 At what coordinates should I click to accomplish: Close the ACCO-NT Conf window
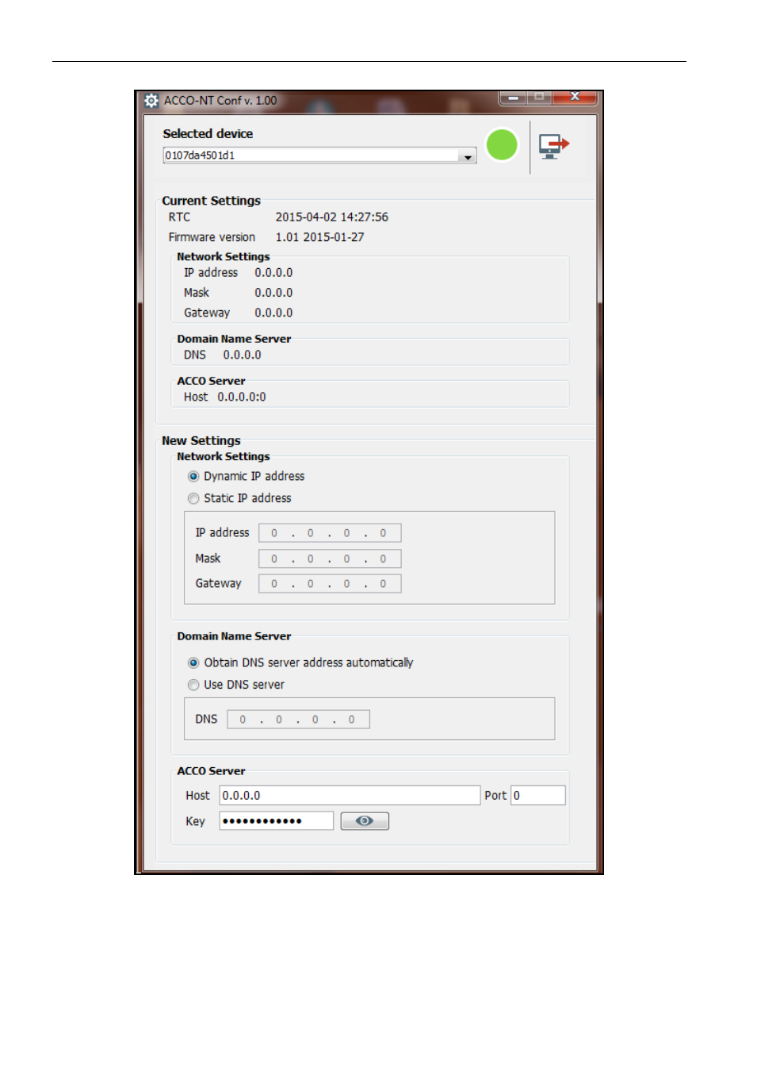point(575,97)
